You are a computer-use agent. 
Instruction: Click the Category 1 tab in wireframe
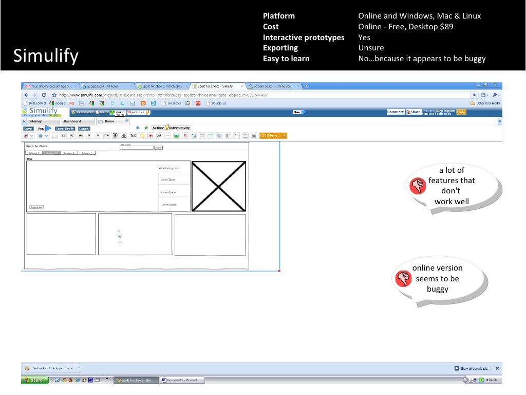click(34, 153)
